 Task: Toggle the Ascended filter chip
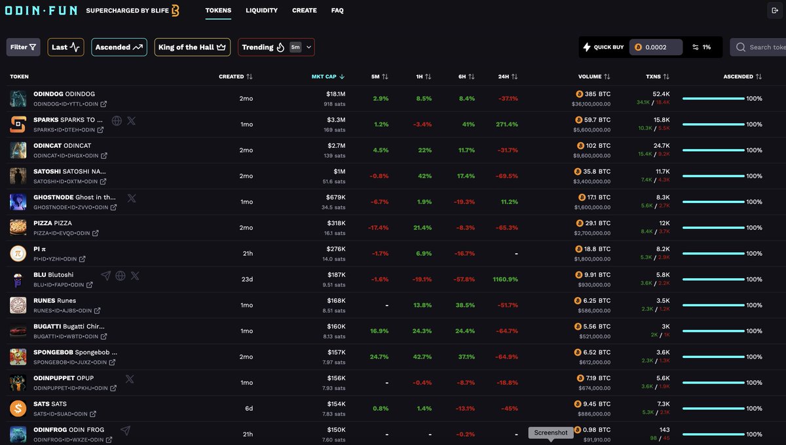pos(119,47)
